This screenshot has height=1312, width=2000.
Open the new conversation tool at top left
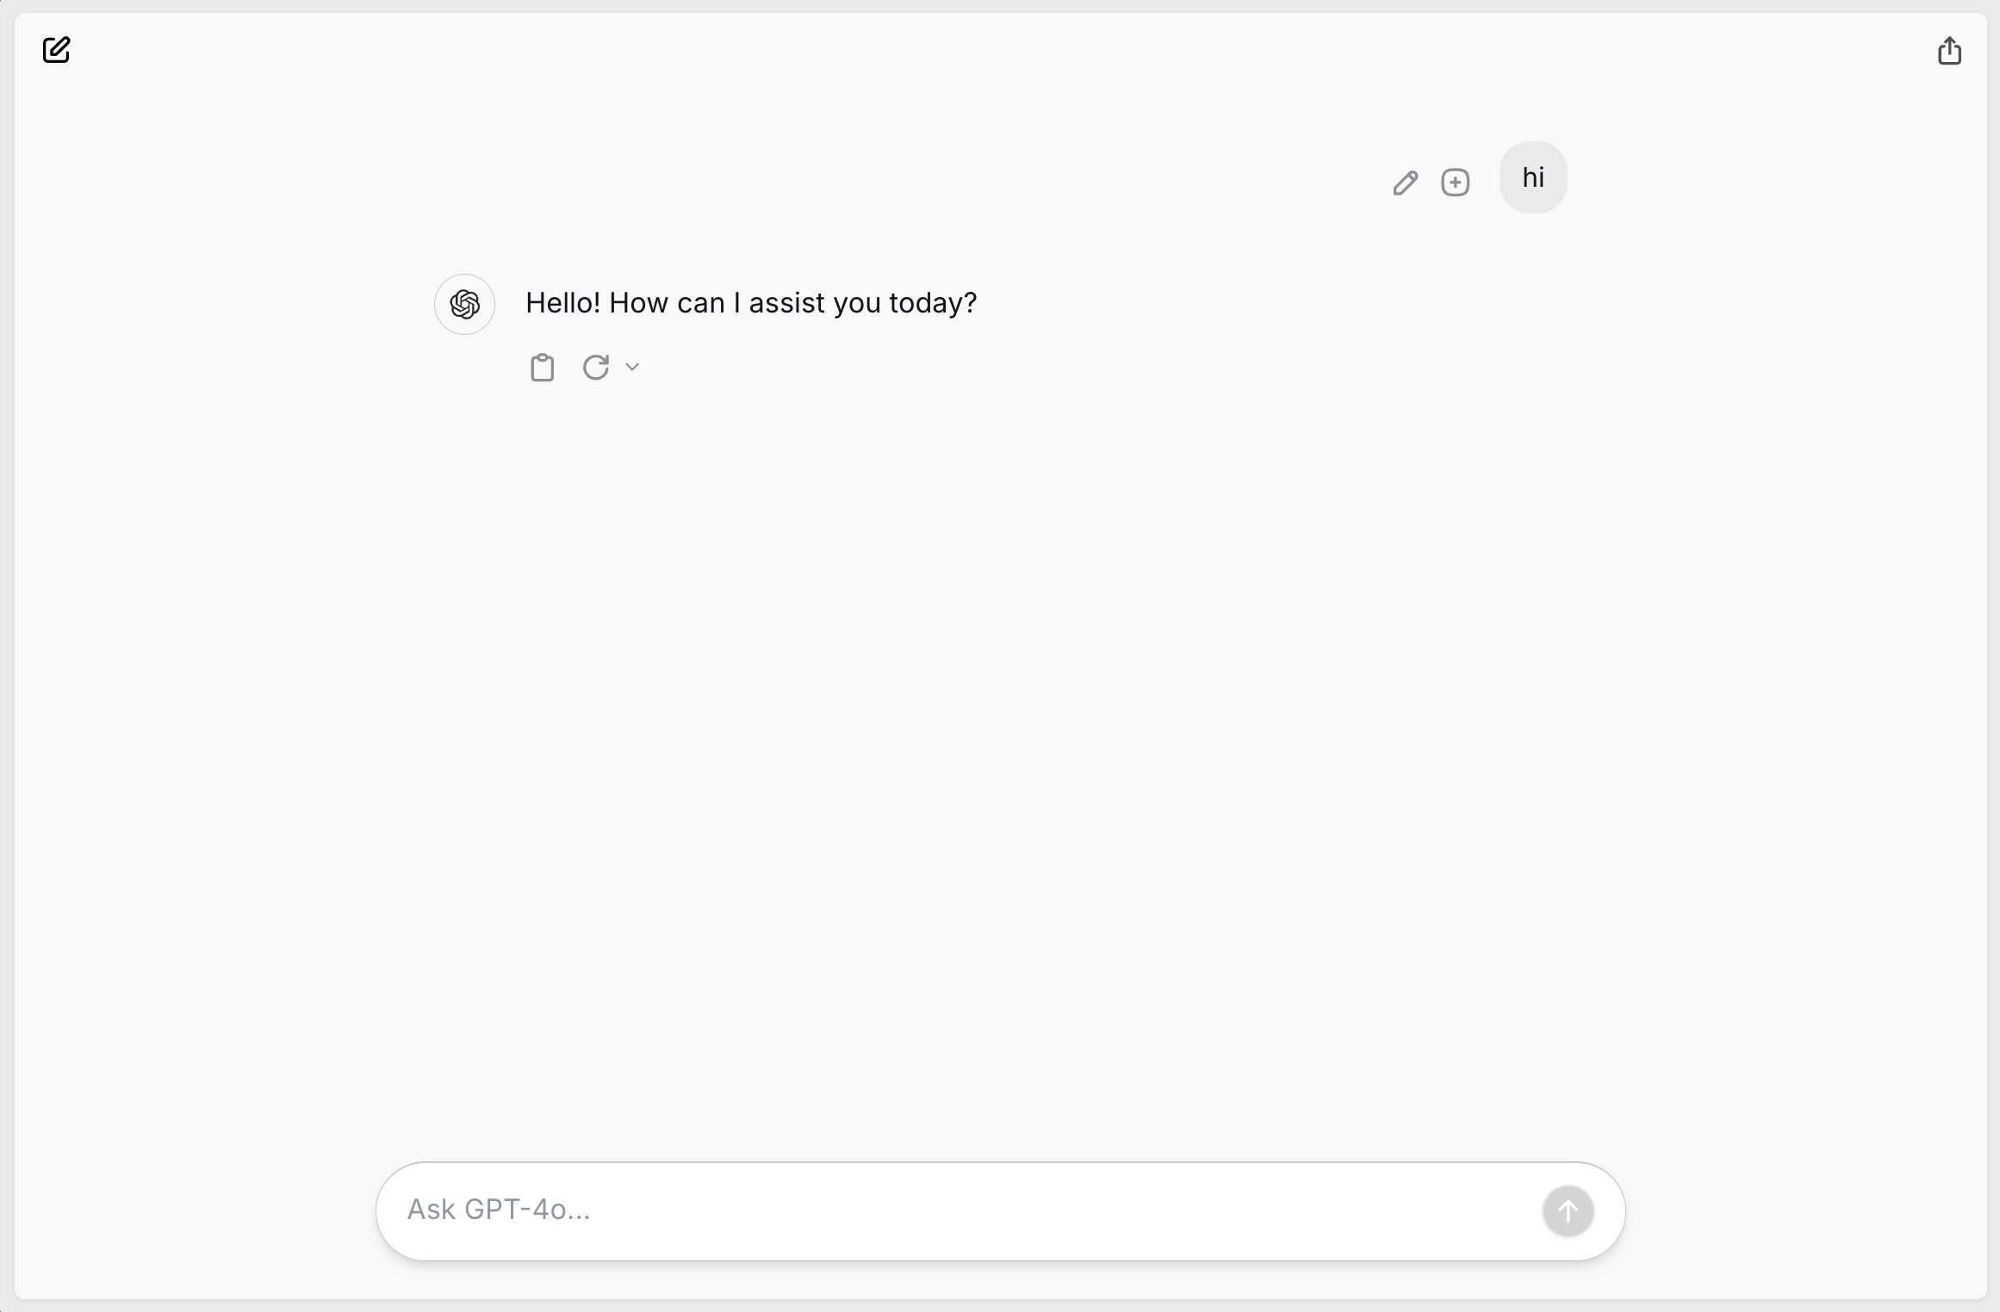pyautogui.click(x=57, y=51)
